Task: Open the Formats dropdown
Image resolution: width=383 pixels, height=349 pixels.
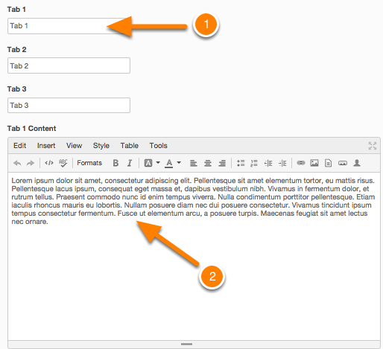Action: 89,163
